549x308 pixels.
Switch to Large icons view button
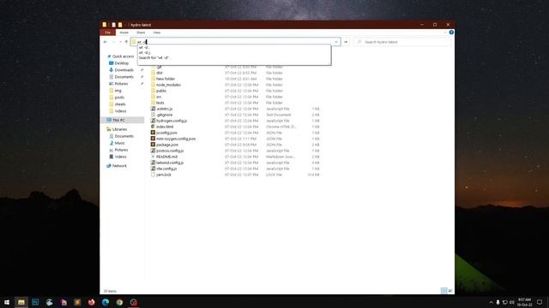(x=450, y=291)
